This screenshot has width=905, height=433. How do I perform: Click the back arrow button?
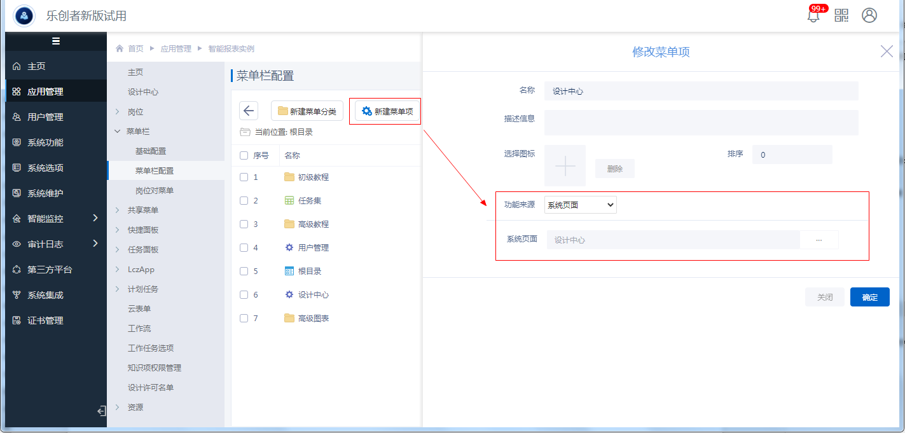pos(249,111)
